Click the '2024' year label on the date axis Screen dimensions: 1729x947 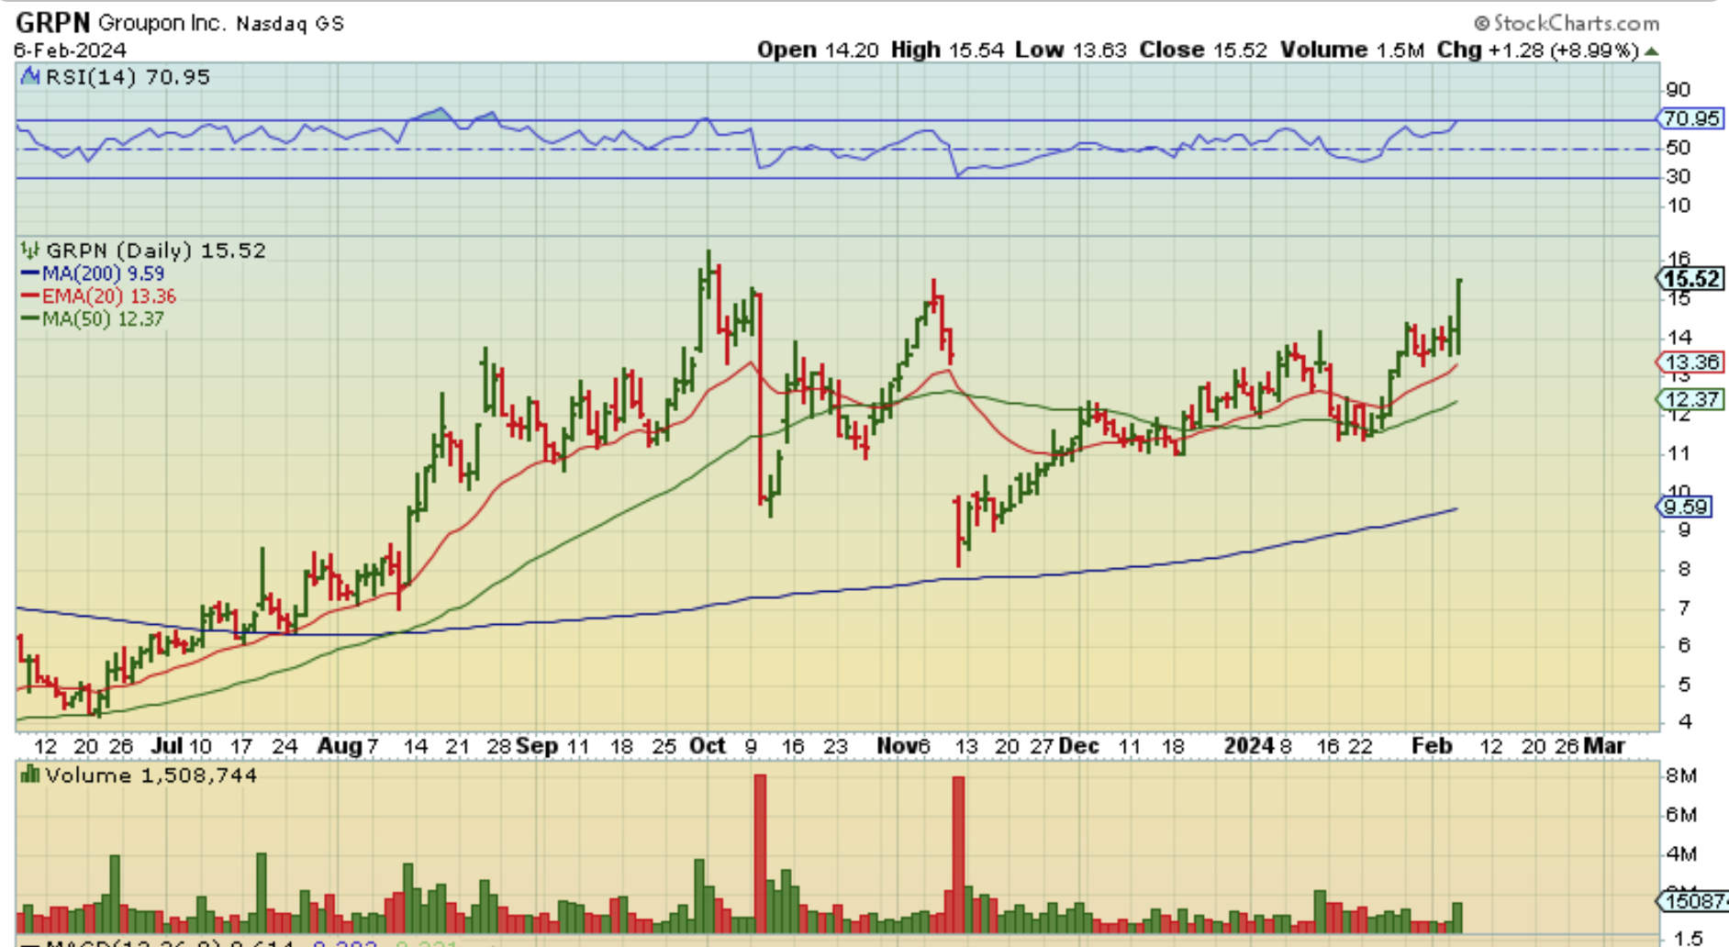[1249, 746]
